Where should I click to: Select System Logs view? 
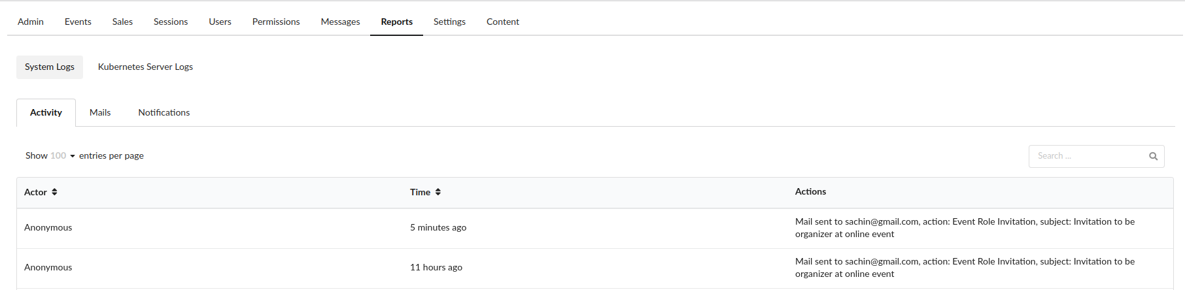50,67
